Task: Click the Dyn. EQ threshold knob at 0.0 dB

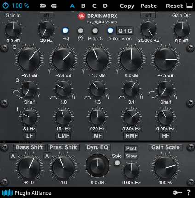Action: coord(97,166)
